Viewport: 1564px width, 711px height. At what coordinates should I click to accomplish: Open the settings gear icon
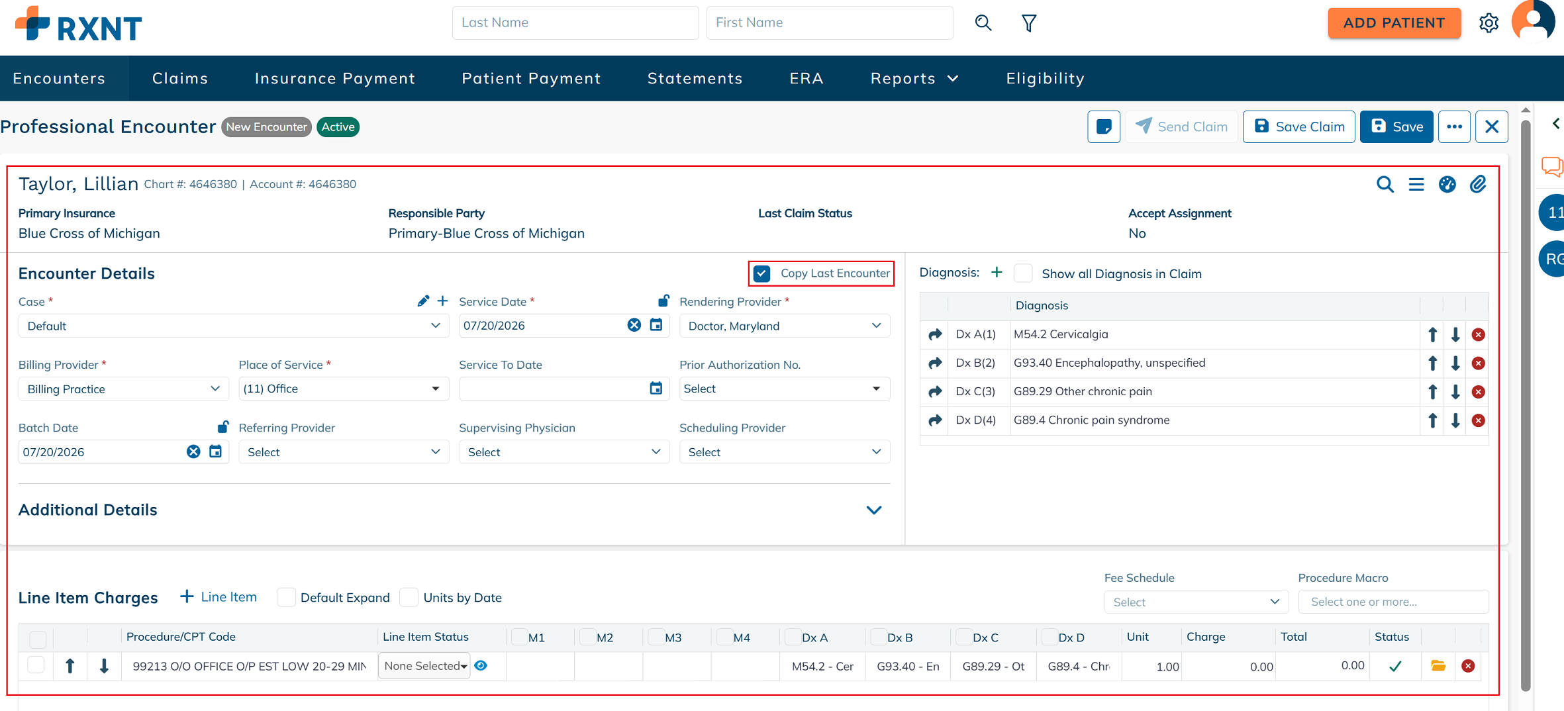[1489, 23]
